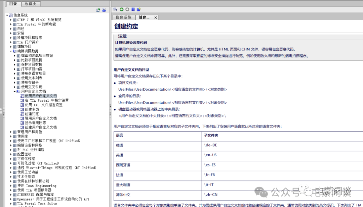
Task: Click the \es-ES table cell
Action: click(282, 165)
